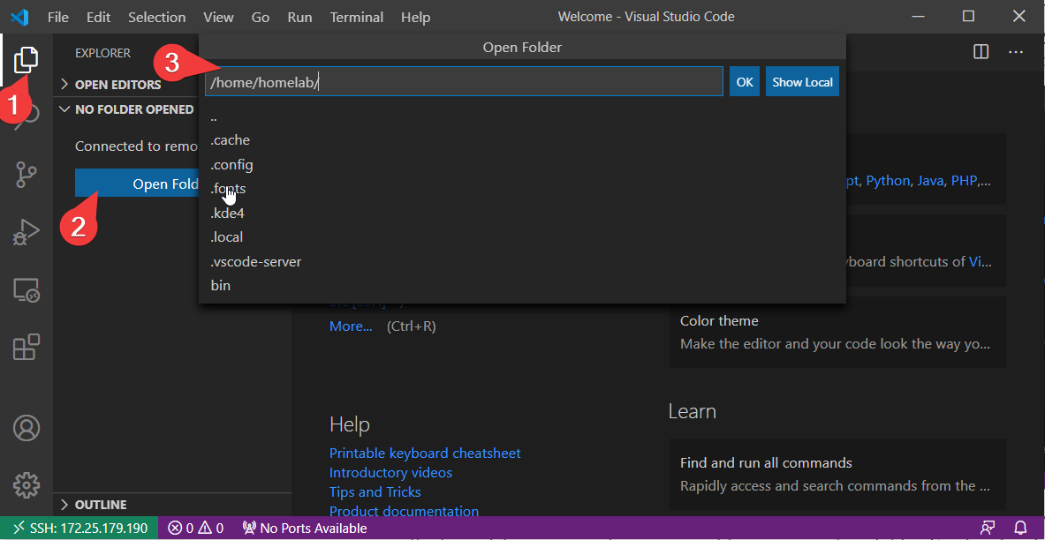1045x540 pixels.
Task: Click the Open Folder button in Explorer
Action: 137,184
